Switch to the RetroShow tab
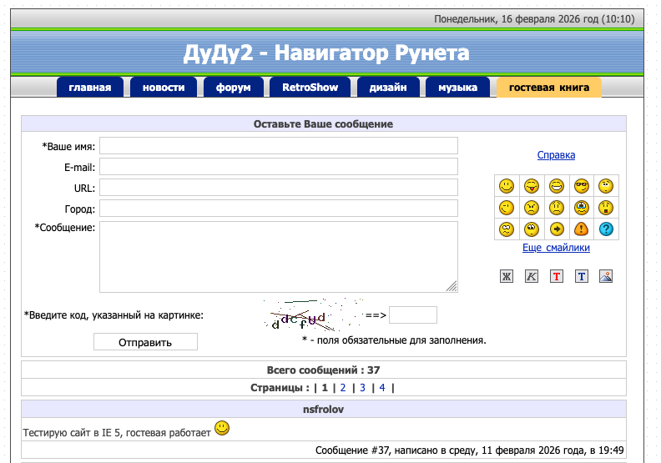The image size is (661, 463). pyautogui.click(x=310, y=88)
